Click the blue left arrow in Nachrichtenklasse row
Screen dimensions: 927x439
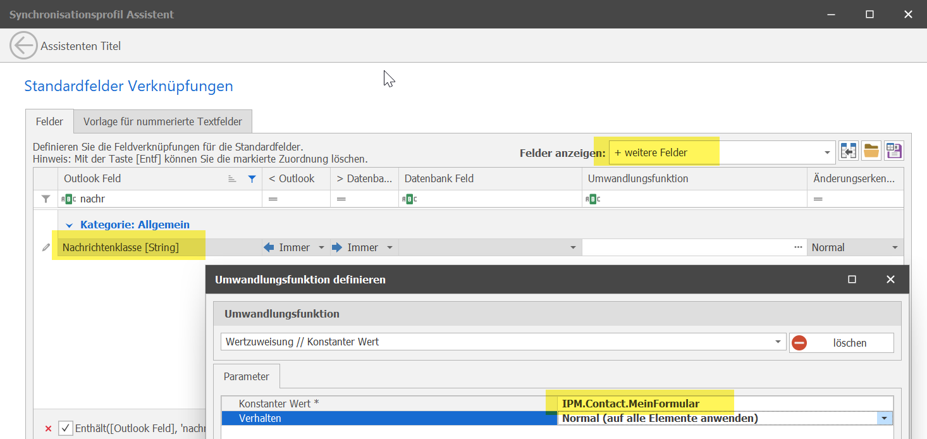pos(269,247)
